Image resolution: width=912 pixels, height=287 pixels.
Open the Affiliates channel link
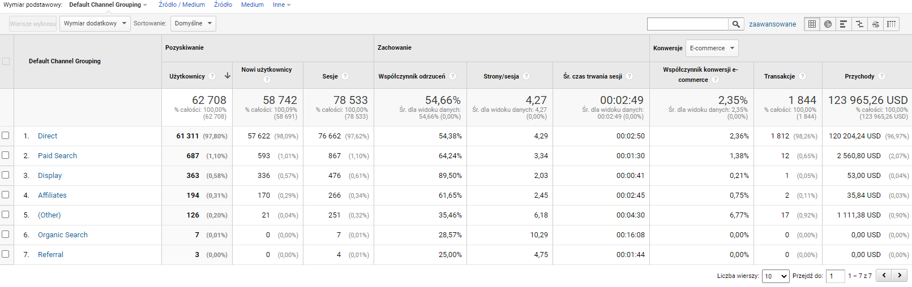click(52, 195)
